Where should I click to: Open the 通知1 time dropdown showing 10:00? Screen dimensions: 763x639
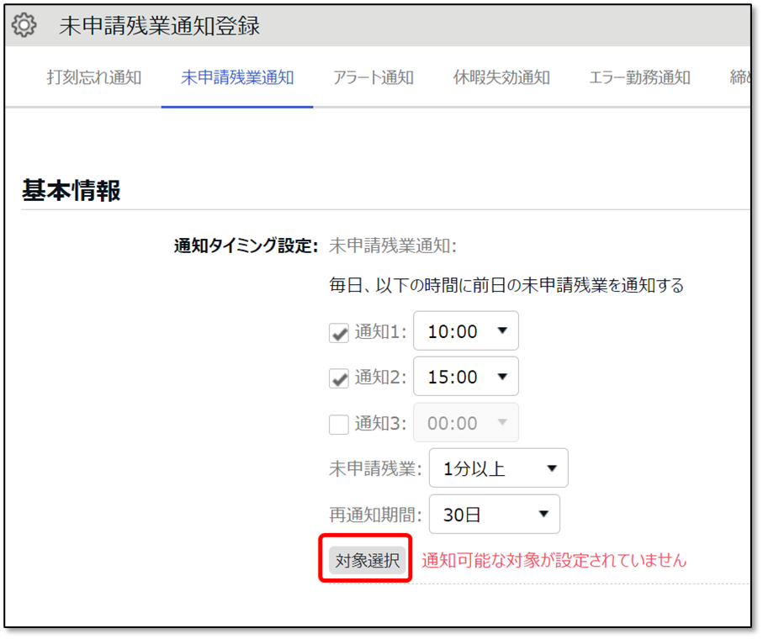(466, 331)
